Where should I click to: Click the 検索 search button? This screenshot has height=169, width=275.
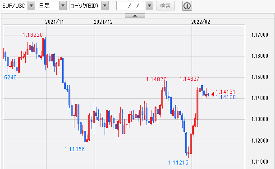click(165, 6)
